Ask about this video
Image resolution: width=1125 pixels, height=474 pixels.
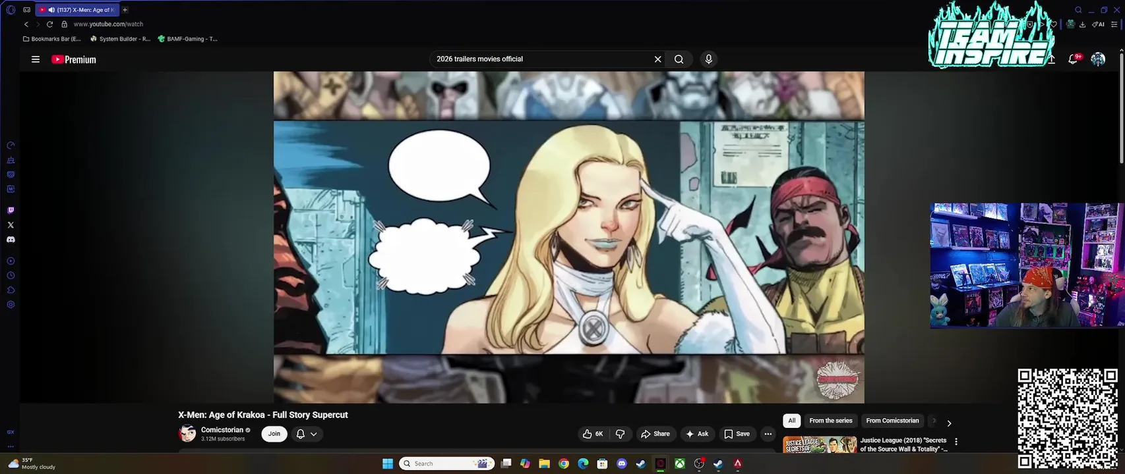tap(697, 434)
